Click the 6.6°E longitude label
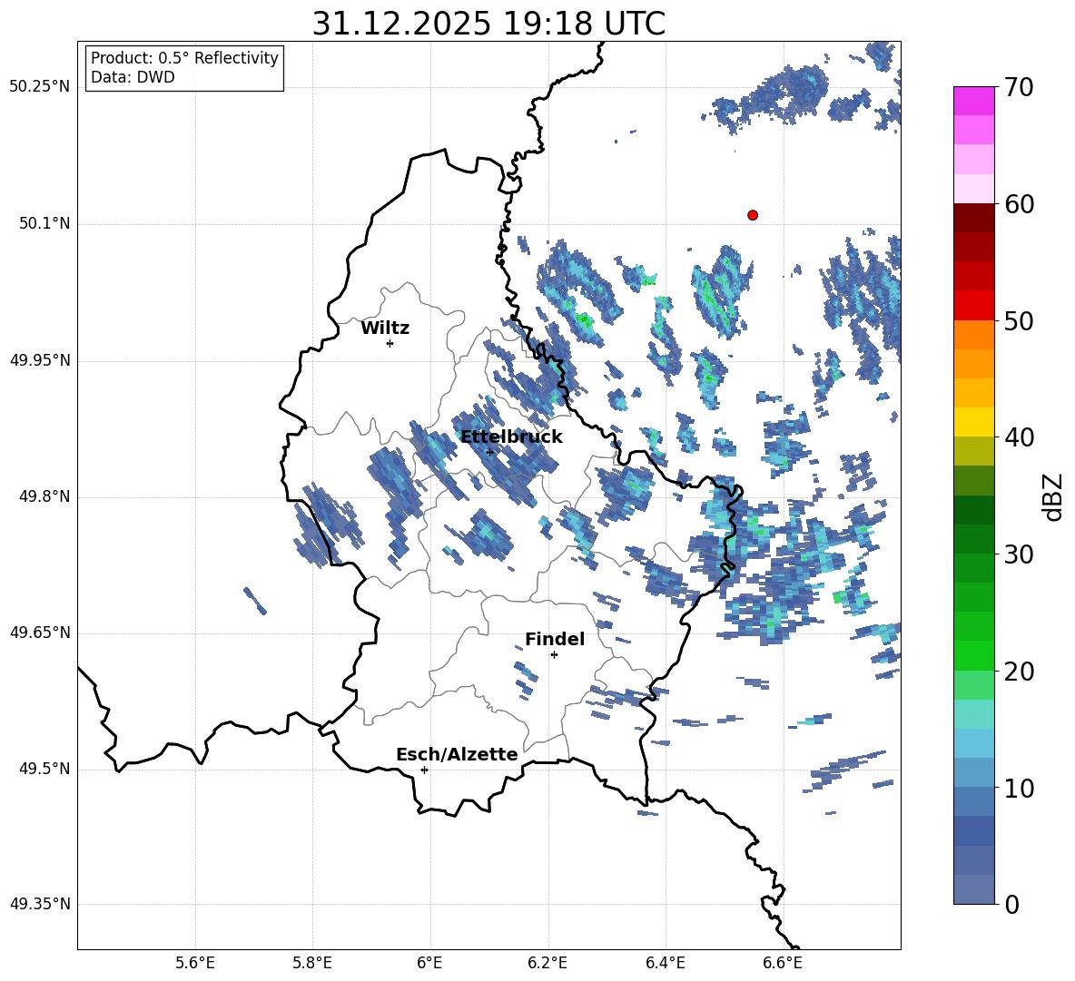The image size is (1075, 981). [x=783, y=963]
